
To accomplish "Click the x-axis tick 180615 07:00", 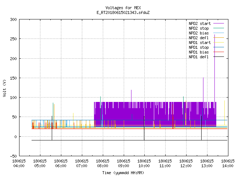I will point(82,164).
